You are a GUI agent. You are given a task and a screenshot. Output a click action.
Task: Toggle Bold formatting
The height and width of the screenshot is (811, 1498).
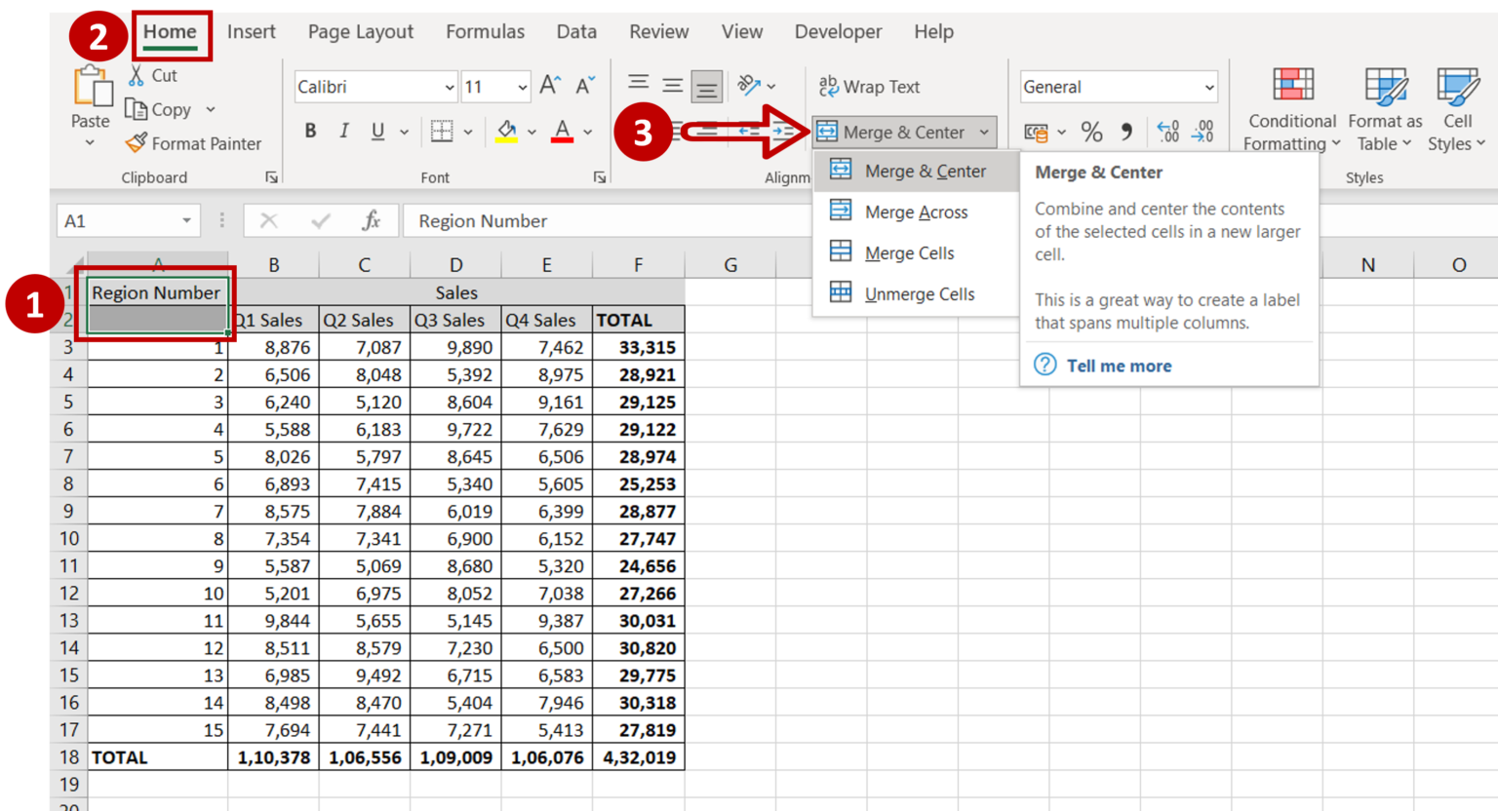[x=310, y=131]
